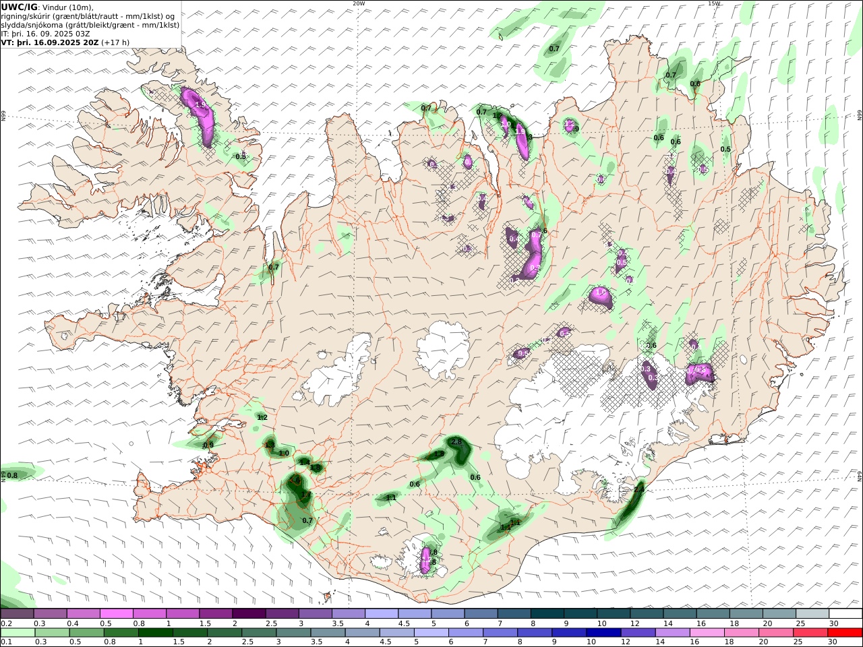863x647 pixels.
Task: Choose the light gray 25 swatch, upper legend
Action: [x=812, y=614]
